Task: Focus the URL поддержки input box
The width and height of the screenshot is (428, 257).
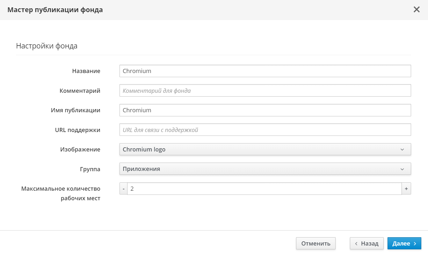Action: point(265,130)
